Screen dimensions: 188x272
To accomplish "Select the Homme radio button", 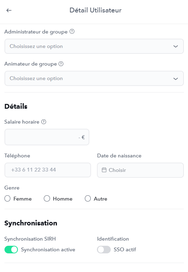I will click(47, 198).
